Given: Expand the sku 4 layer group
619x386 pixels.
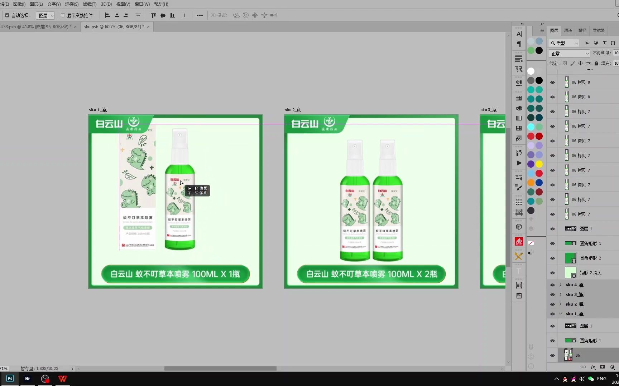Looking at the screenshot, I should 561,285.
